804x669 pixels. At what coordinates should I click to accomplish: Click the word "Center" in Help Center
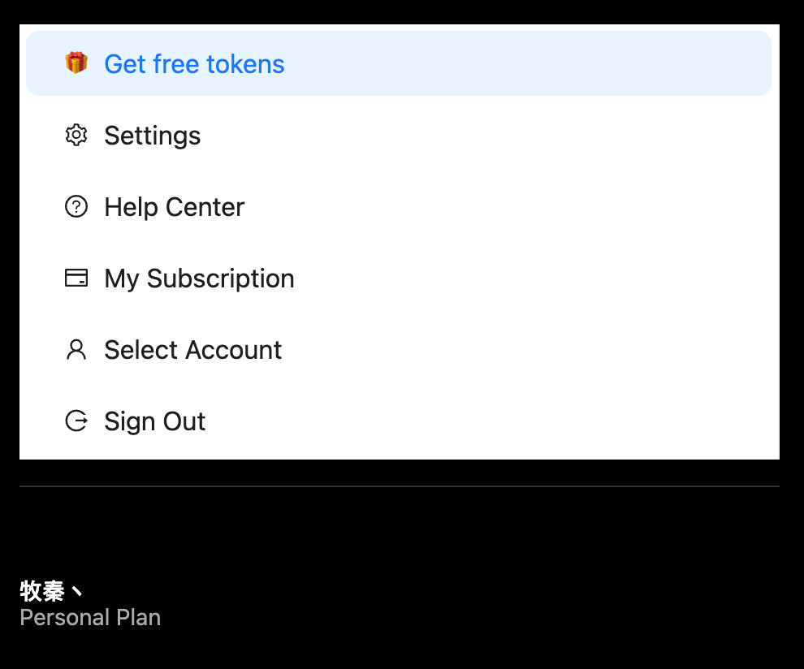pos(205,207)
